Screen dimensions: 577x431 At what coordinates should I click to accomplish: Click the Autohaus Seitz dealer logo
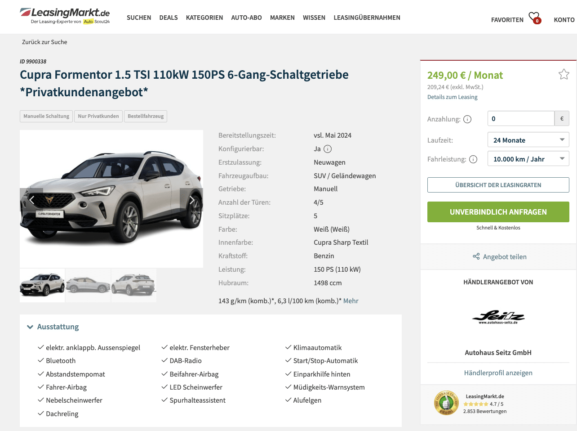498,317
